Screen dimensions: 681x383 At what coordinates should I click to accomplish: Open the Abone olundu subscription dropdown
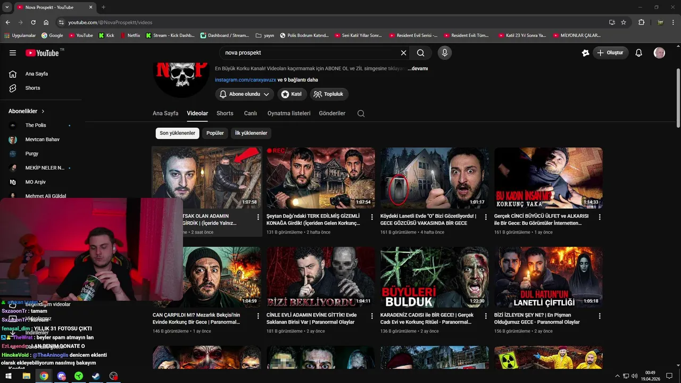point(245,94)
